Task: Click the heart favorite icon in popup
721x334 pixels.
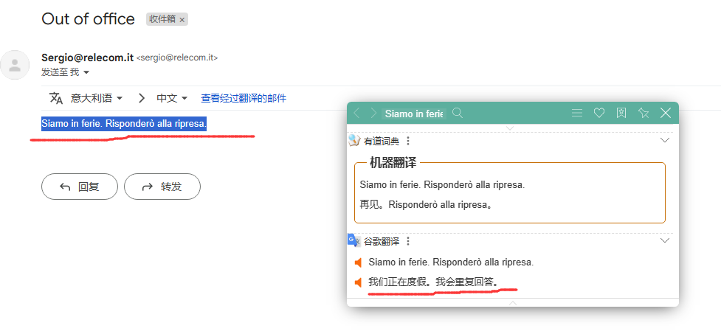Action: 598,113
